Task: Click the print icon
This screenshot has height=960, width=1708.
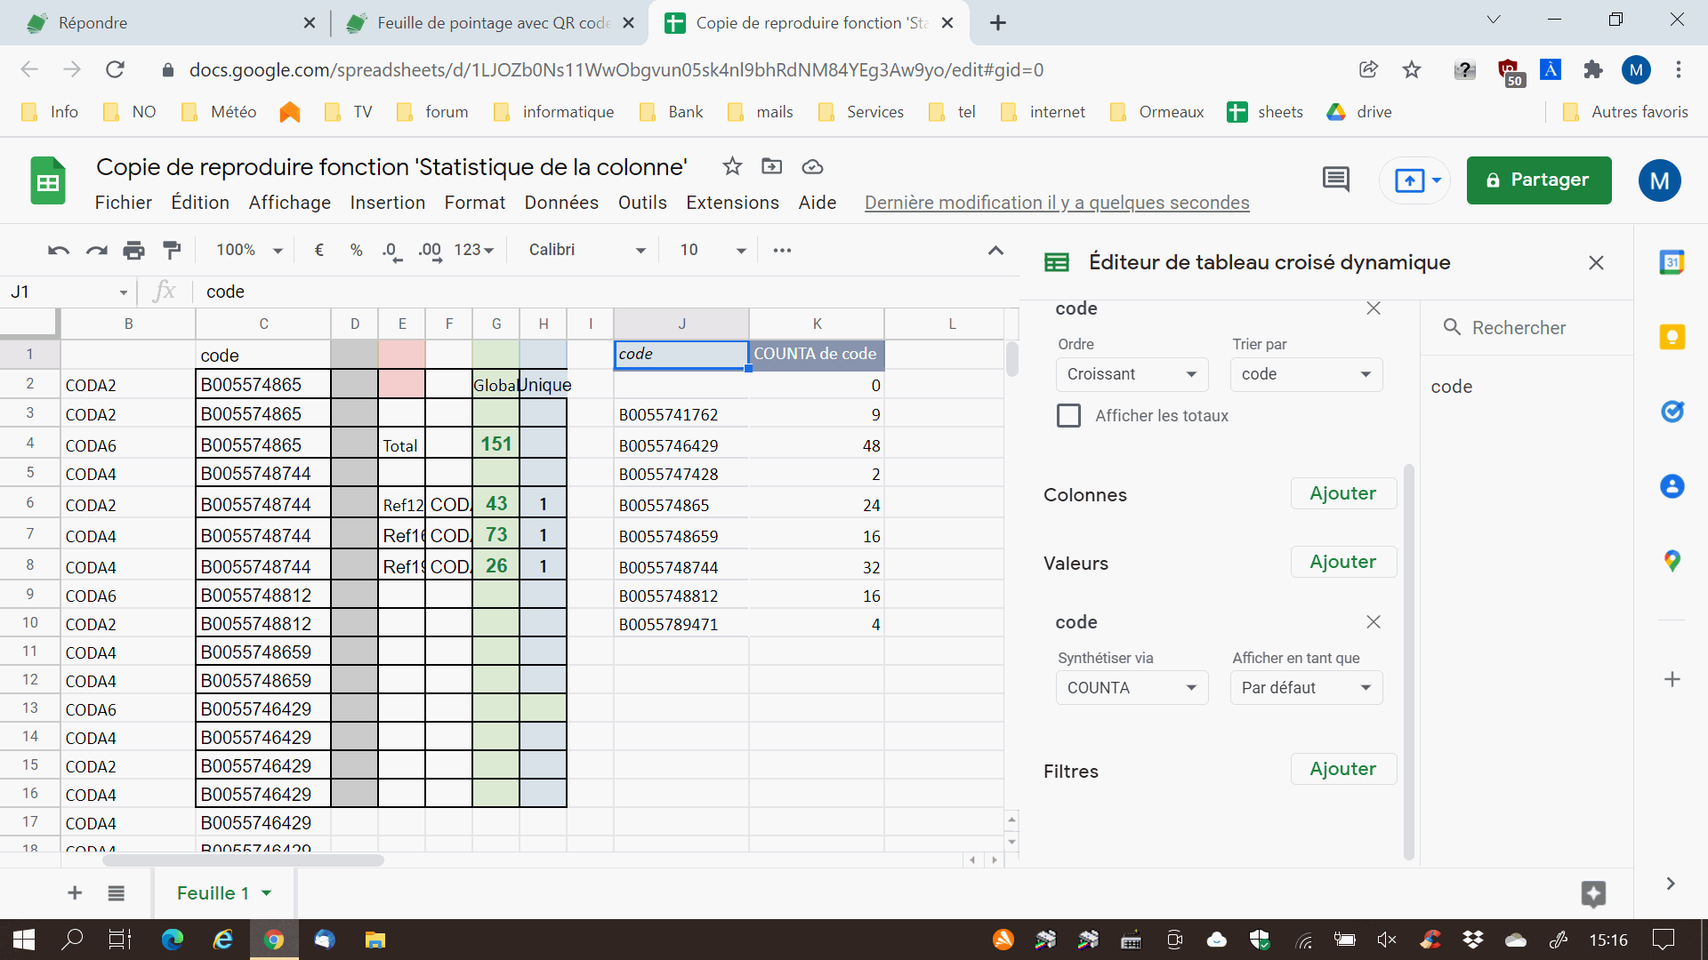Action: (133, 251)
